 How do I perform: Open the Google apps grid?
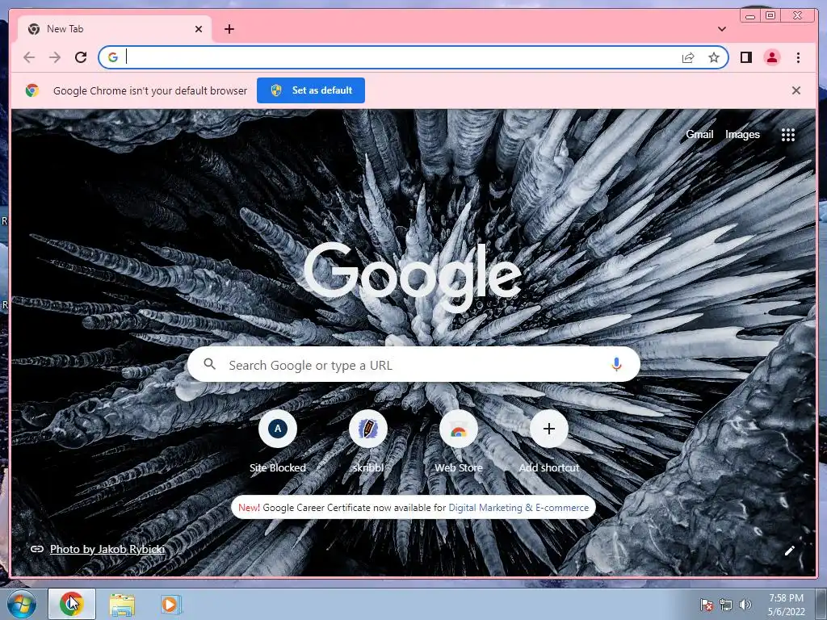(x=787, y=135)
